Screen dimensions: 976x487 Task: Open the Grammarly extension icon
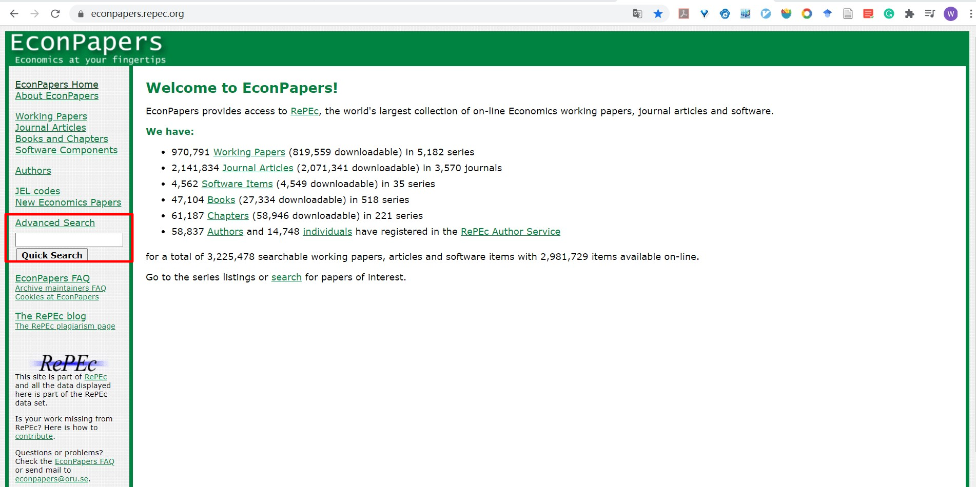tap(889, 14)
